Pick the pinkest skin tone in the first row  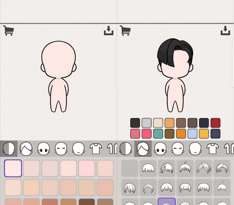87,168
